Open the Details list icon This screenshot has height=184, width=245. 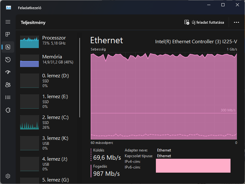8,98
